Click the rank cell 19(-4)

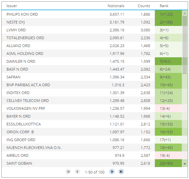tap(168, 155)
